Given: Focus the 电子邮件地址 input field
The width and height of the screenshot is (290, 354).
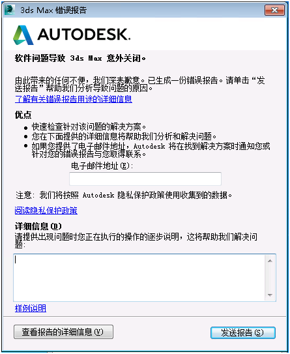Looking at the screenshot, I should [145, 179].
